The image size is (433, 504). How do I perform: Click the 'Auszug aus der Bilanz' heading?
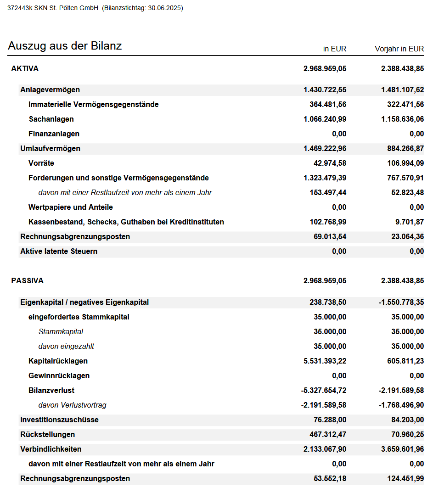[x=65, y=46]
